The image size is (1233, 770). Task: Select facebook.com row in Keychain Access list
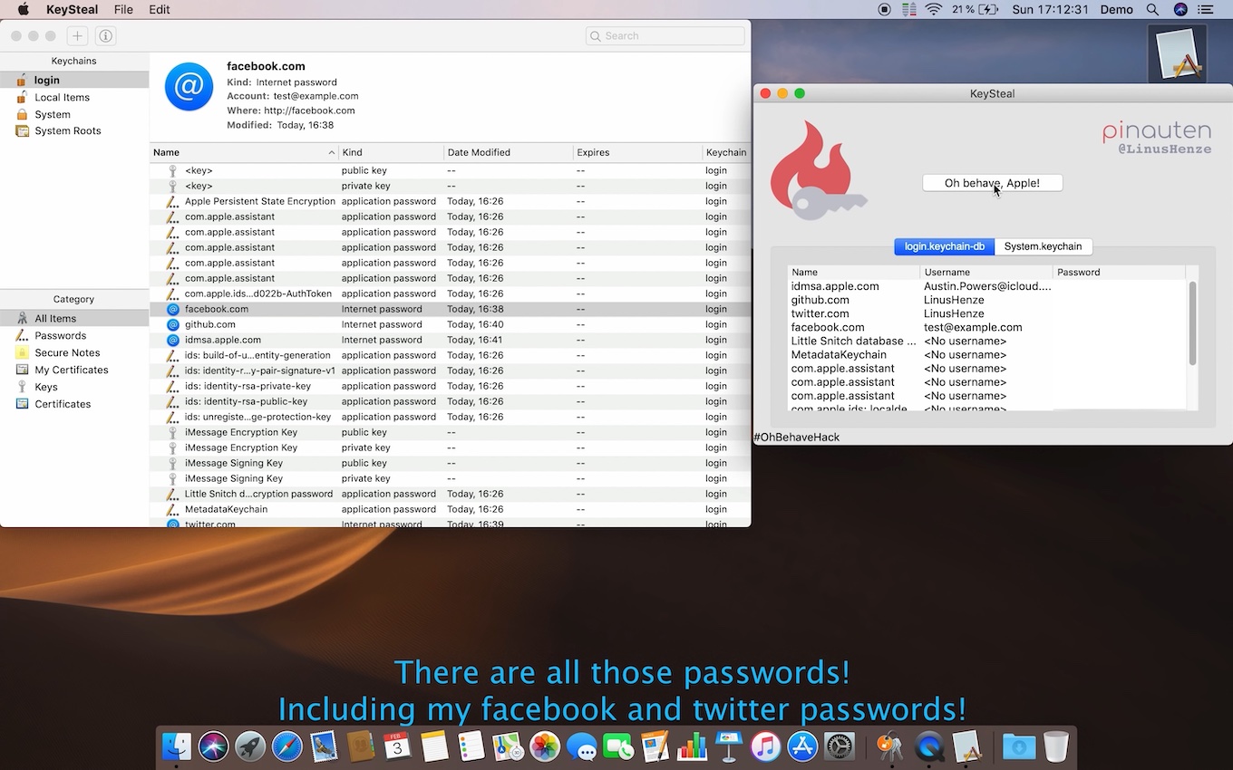[x=450, y=309]
